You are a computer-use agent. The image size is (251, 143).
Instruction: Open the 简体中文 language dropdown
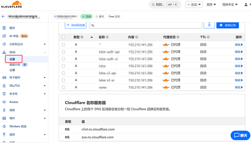(230, 5)
